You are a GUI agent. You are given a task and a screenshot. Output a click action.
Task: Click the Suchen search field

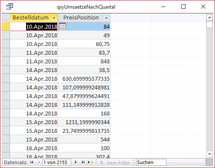151,162
